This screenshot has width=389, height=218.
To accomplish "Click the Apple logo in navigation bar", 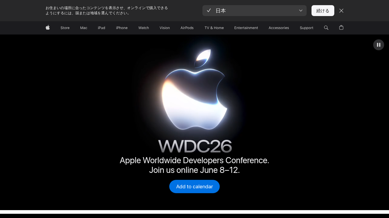I will (x=48, y=28).
